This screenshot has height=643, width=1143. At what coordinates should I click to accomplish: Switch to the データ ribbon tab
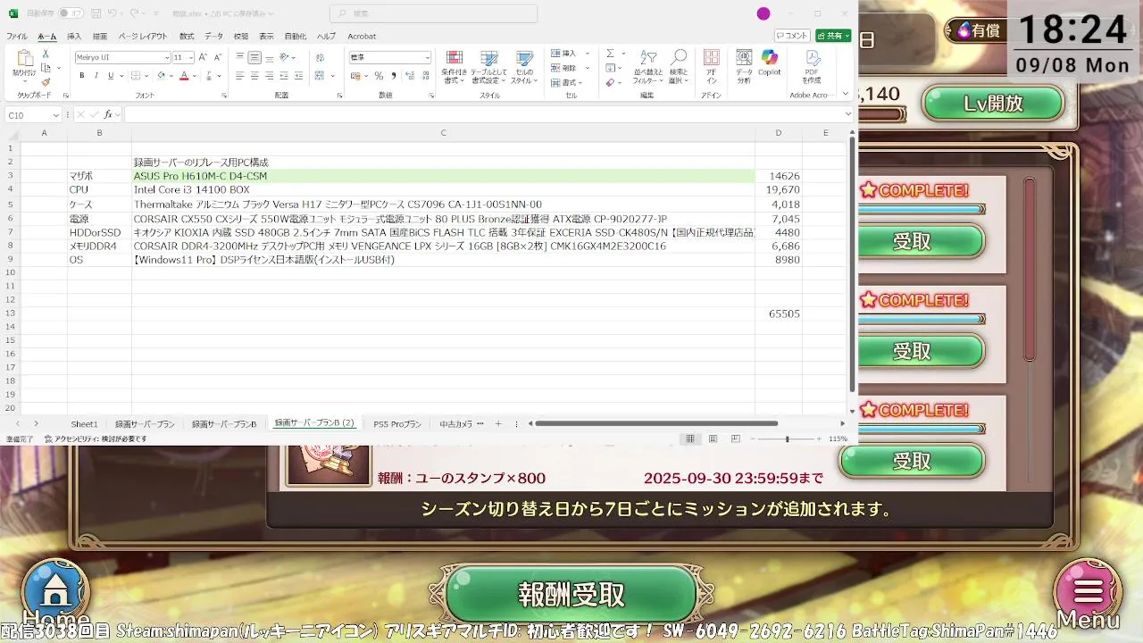pyautogui.click(x=214, y=37)
